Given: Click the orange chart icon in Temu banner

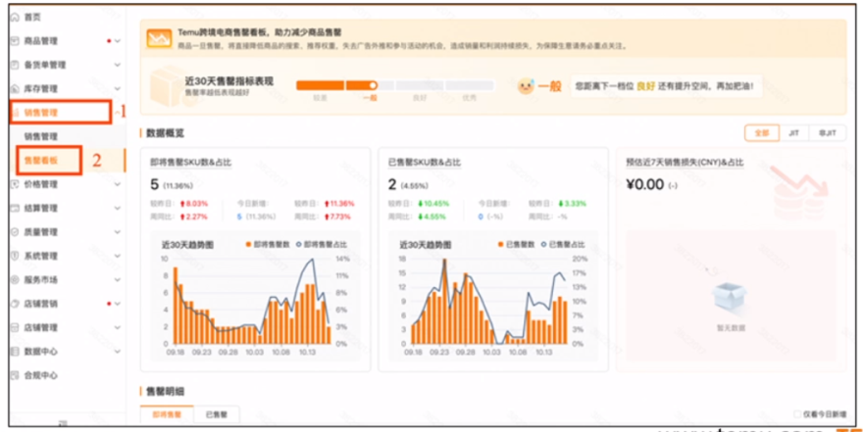Looking at the screenshot, I should pyautogui.click(x=159, y=39).
